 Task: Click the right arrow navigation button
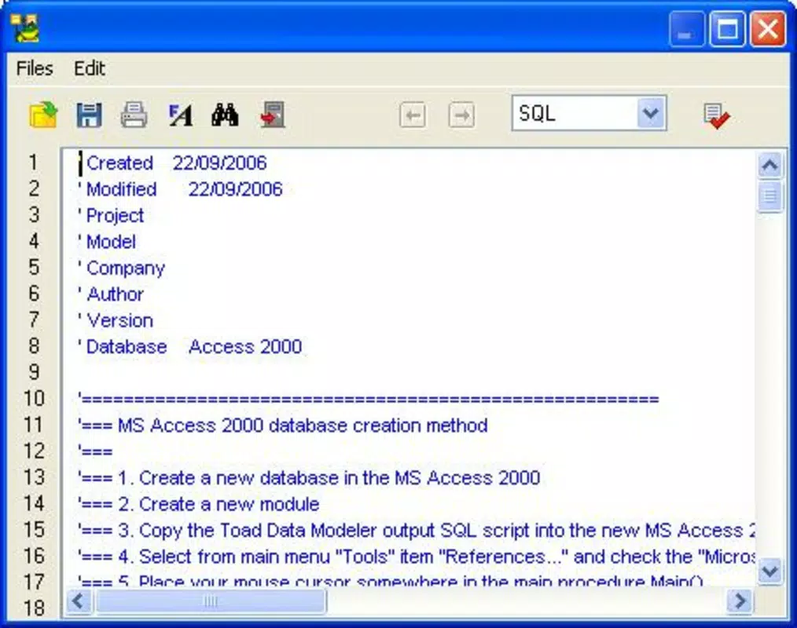pos(461,115)
